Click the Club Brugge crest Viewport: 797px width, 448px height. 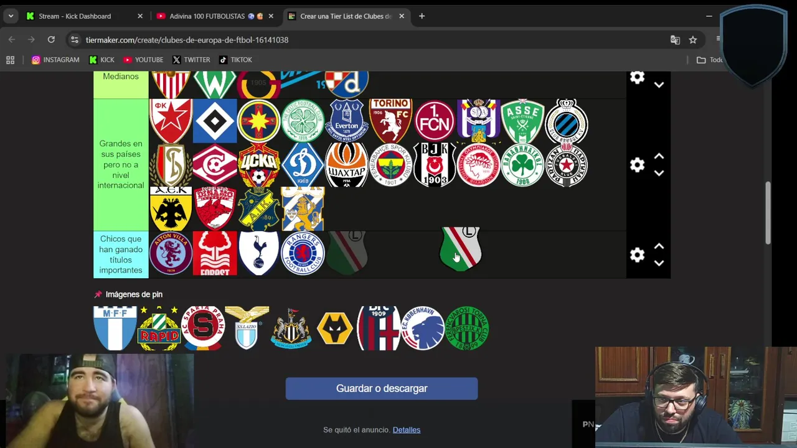[567, 121]
